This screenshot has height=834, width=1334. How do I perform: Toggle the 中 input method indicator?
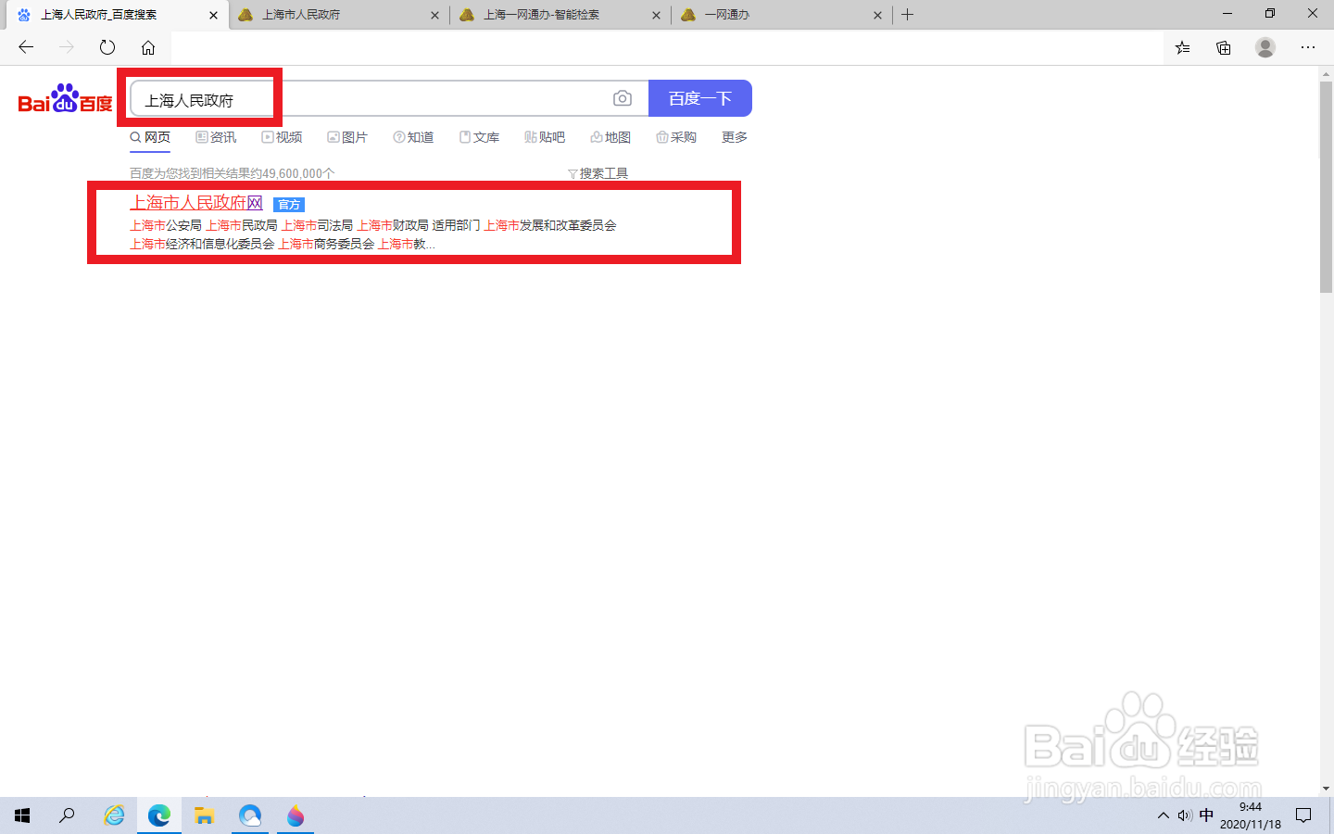tap(1206, 815)
